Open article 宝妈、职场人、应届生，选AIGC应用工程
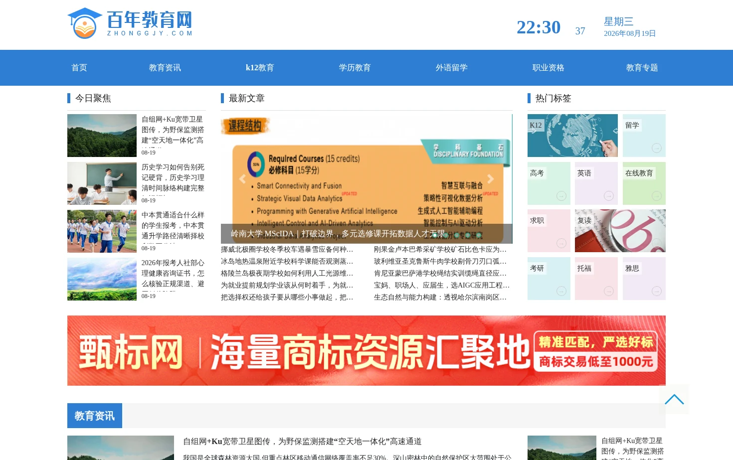This screenshot has height=460, width=733. [x=442, y=285]
